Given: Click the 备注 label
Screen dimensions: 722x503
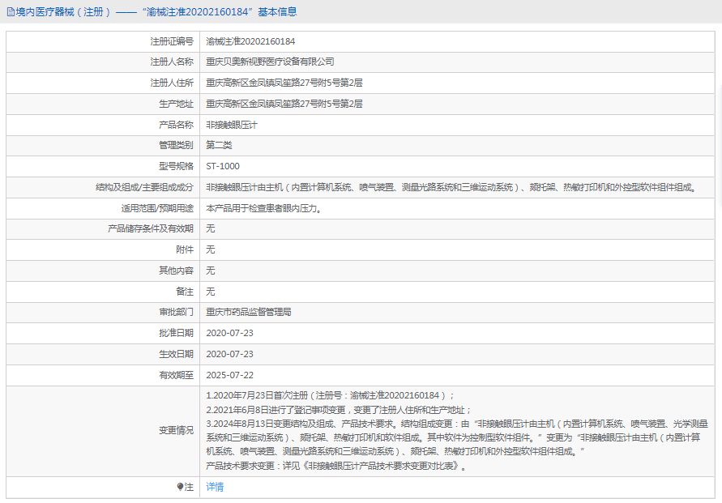Looking at the screenshot, I should click(x=185, y=292).
